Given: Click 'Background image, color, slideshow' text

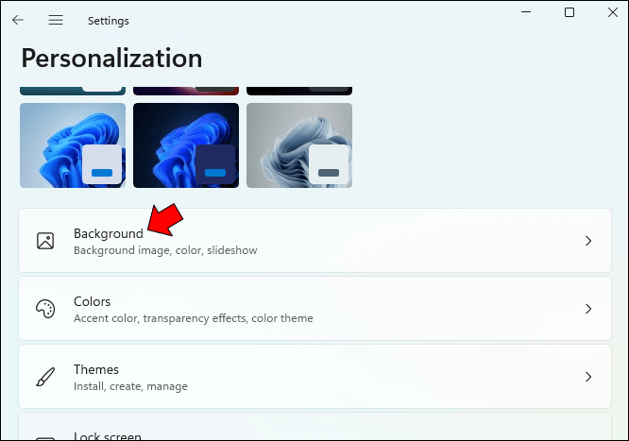Looking at the screenshot, I should tap(165, 250).
